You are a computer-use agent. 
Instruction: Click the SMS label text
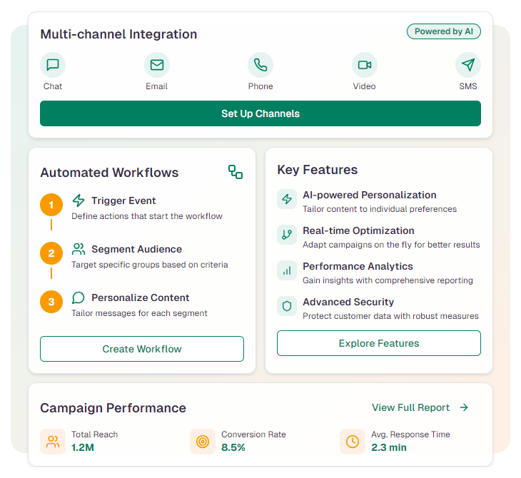point(468,86)
